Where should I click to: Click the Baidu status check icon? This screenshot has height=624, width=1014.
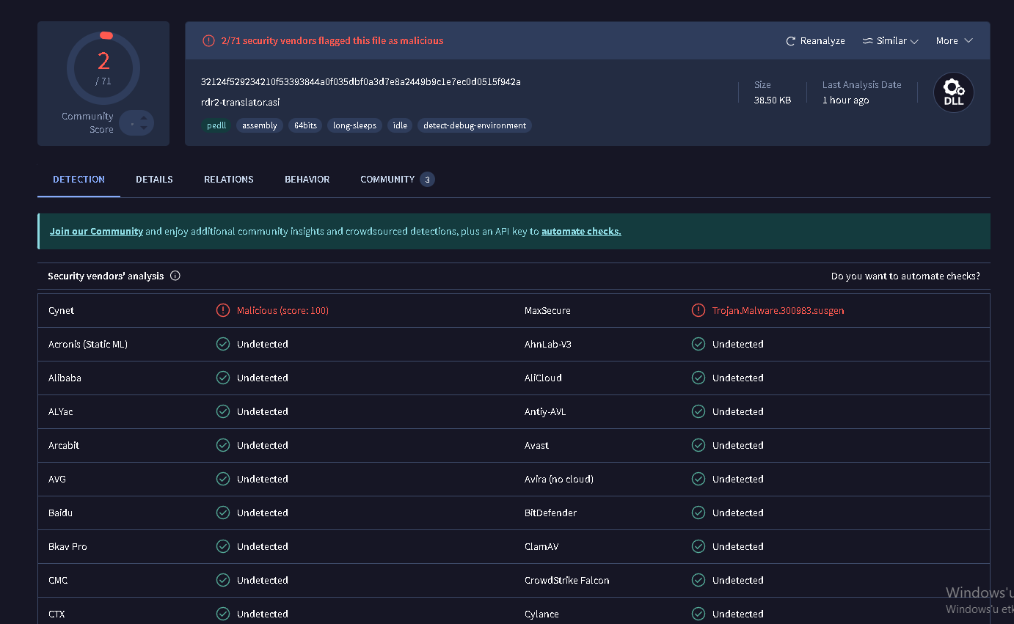223,513
